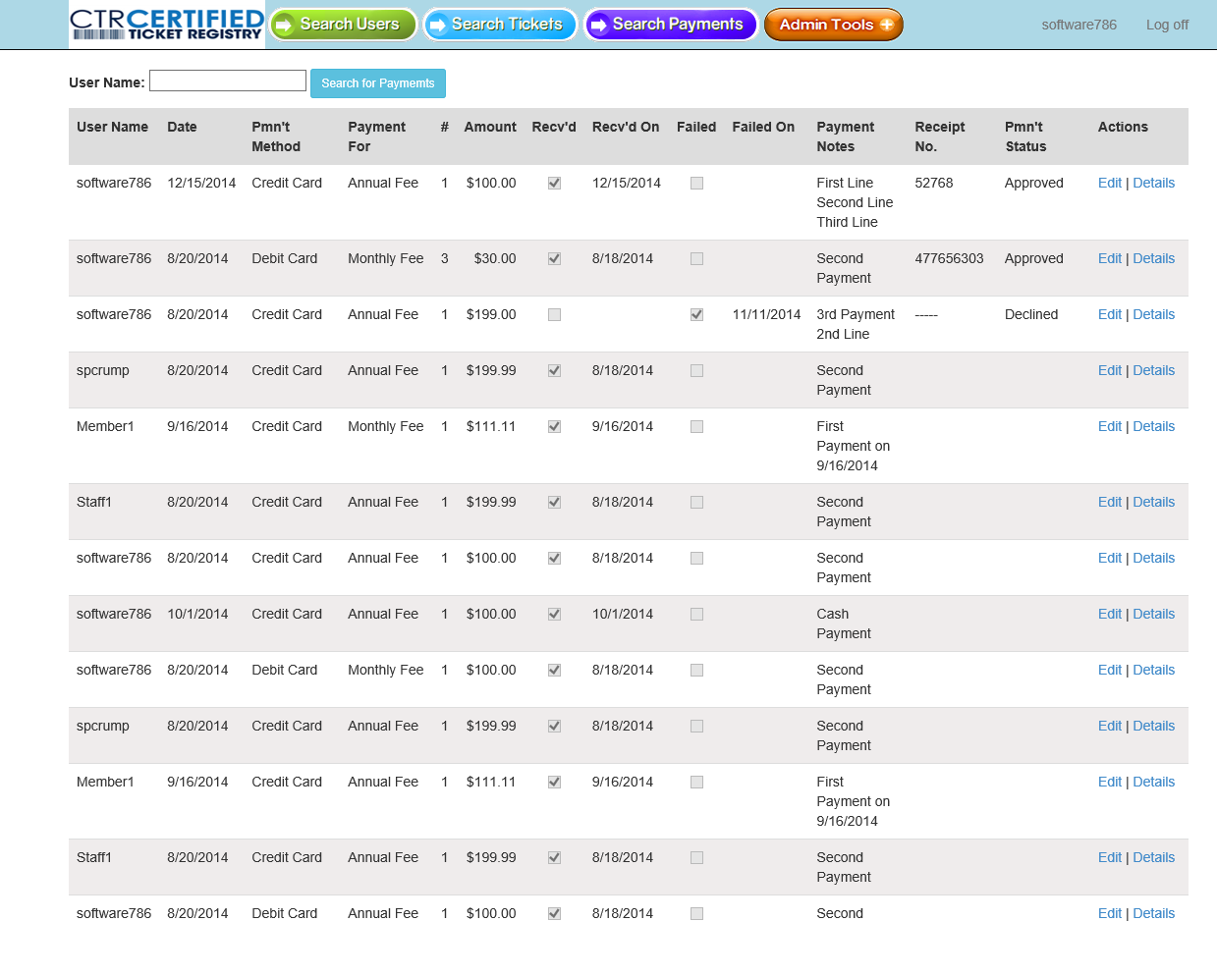
Task: Open the software786 account link
Action: point(1079,25)
